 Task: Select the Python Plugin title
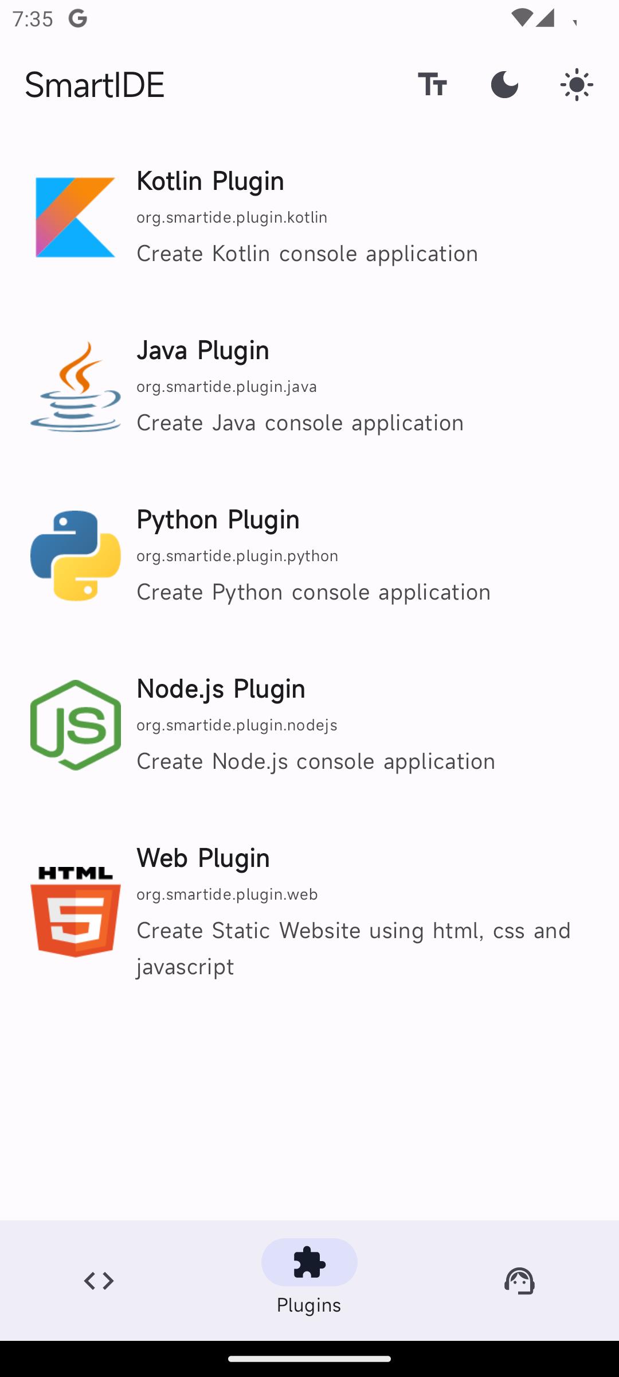pos(218,519)
